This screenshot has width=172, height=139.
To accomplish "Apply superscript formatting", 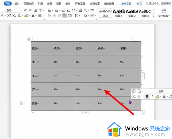I will click(x=9, y=15).
